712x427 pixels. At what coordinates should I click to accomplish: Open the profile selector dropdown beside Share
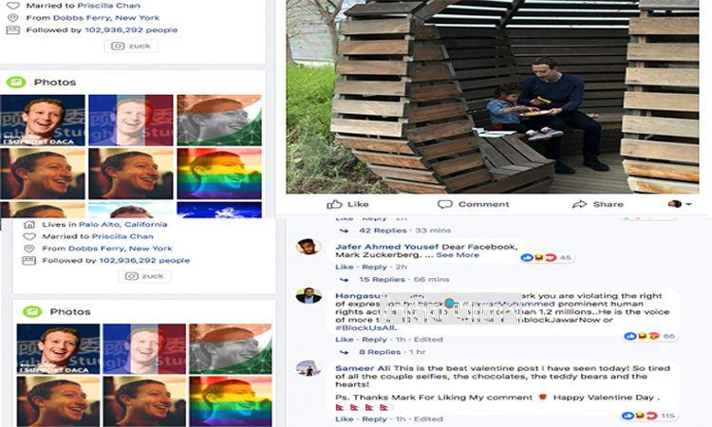point(680,204)
